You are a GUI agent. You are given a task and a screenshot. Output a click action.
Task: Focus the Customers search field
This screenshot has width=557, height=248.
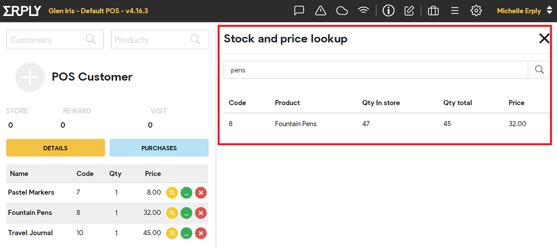pos(55,39)
